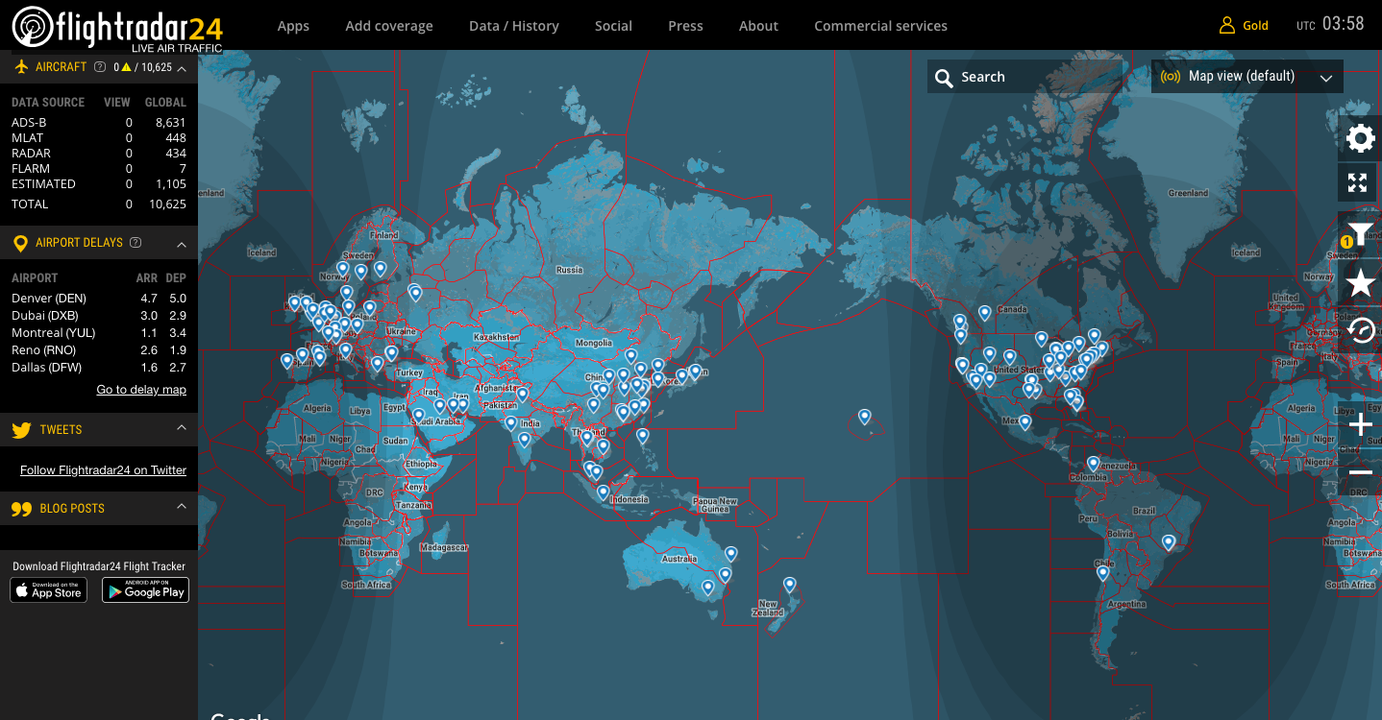Click the UTC 03:58 clock

[x=1330, y=24]
